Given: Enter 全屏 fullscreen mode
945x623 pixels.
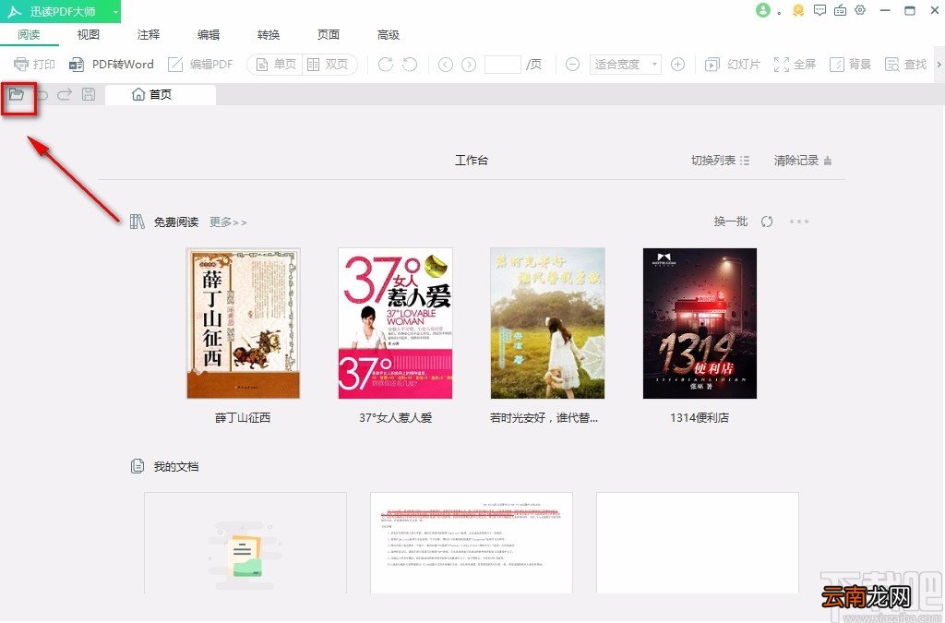Looking at the screenshot, I should point(795,64).
